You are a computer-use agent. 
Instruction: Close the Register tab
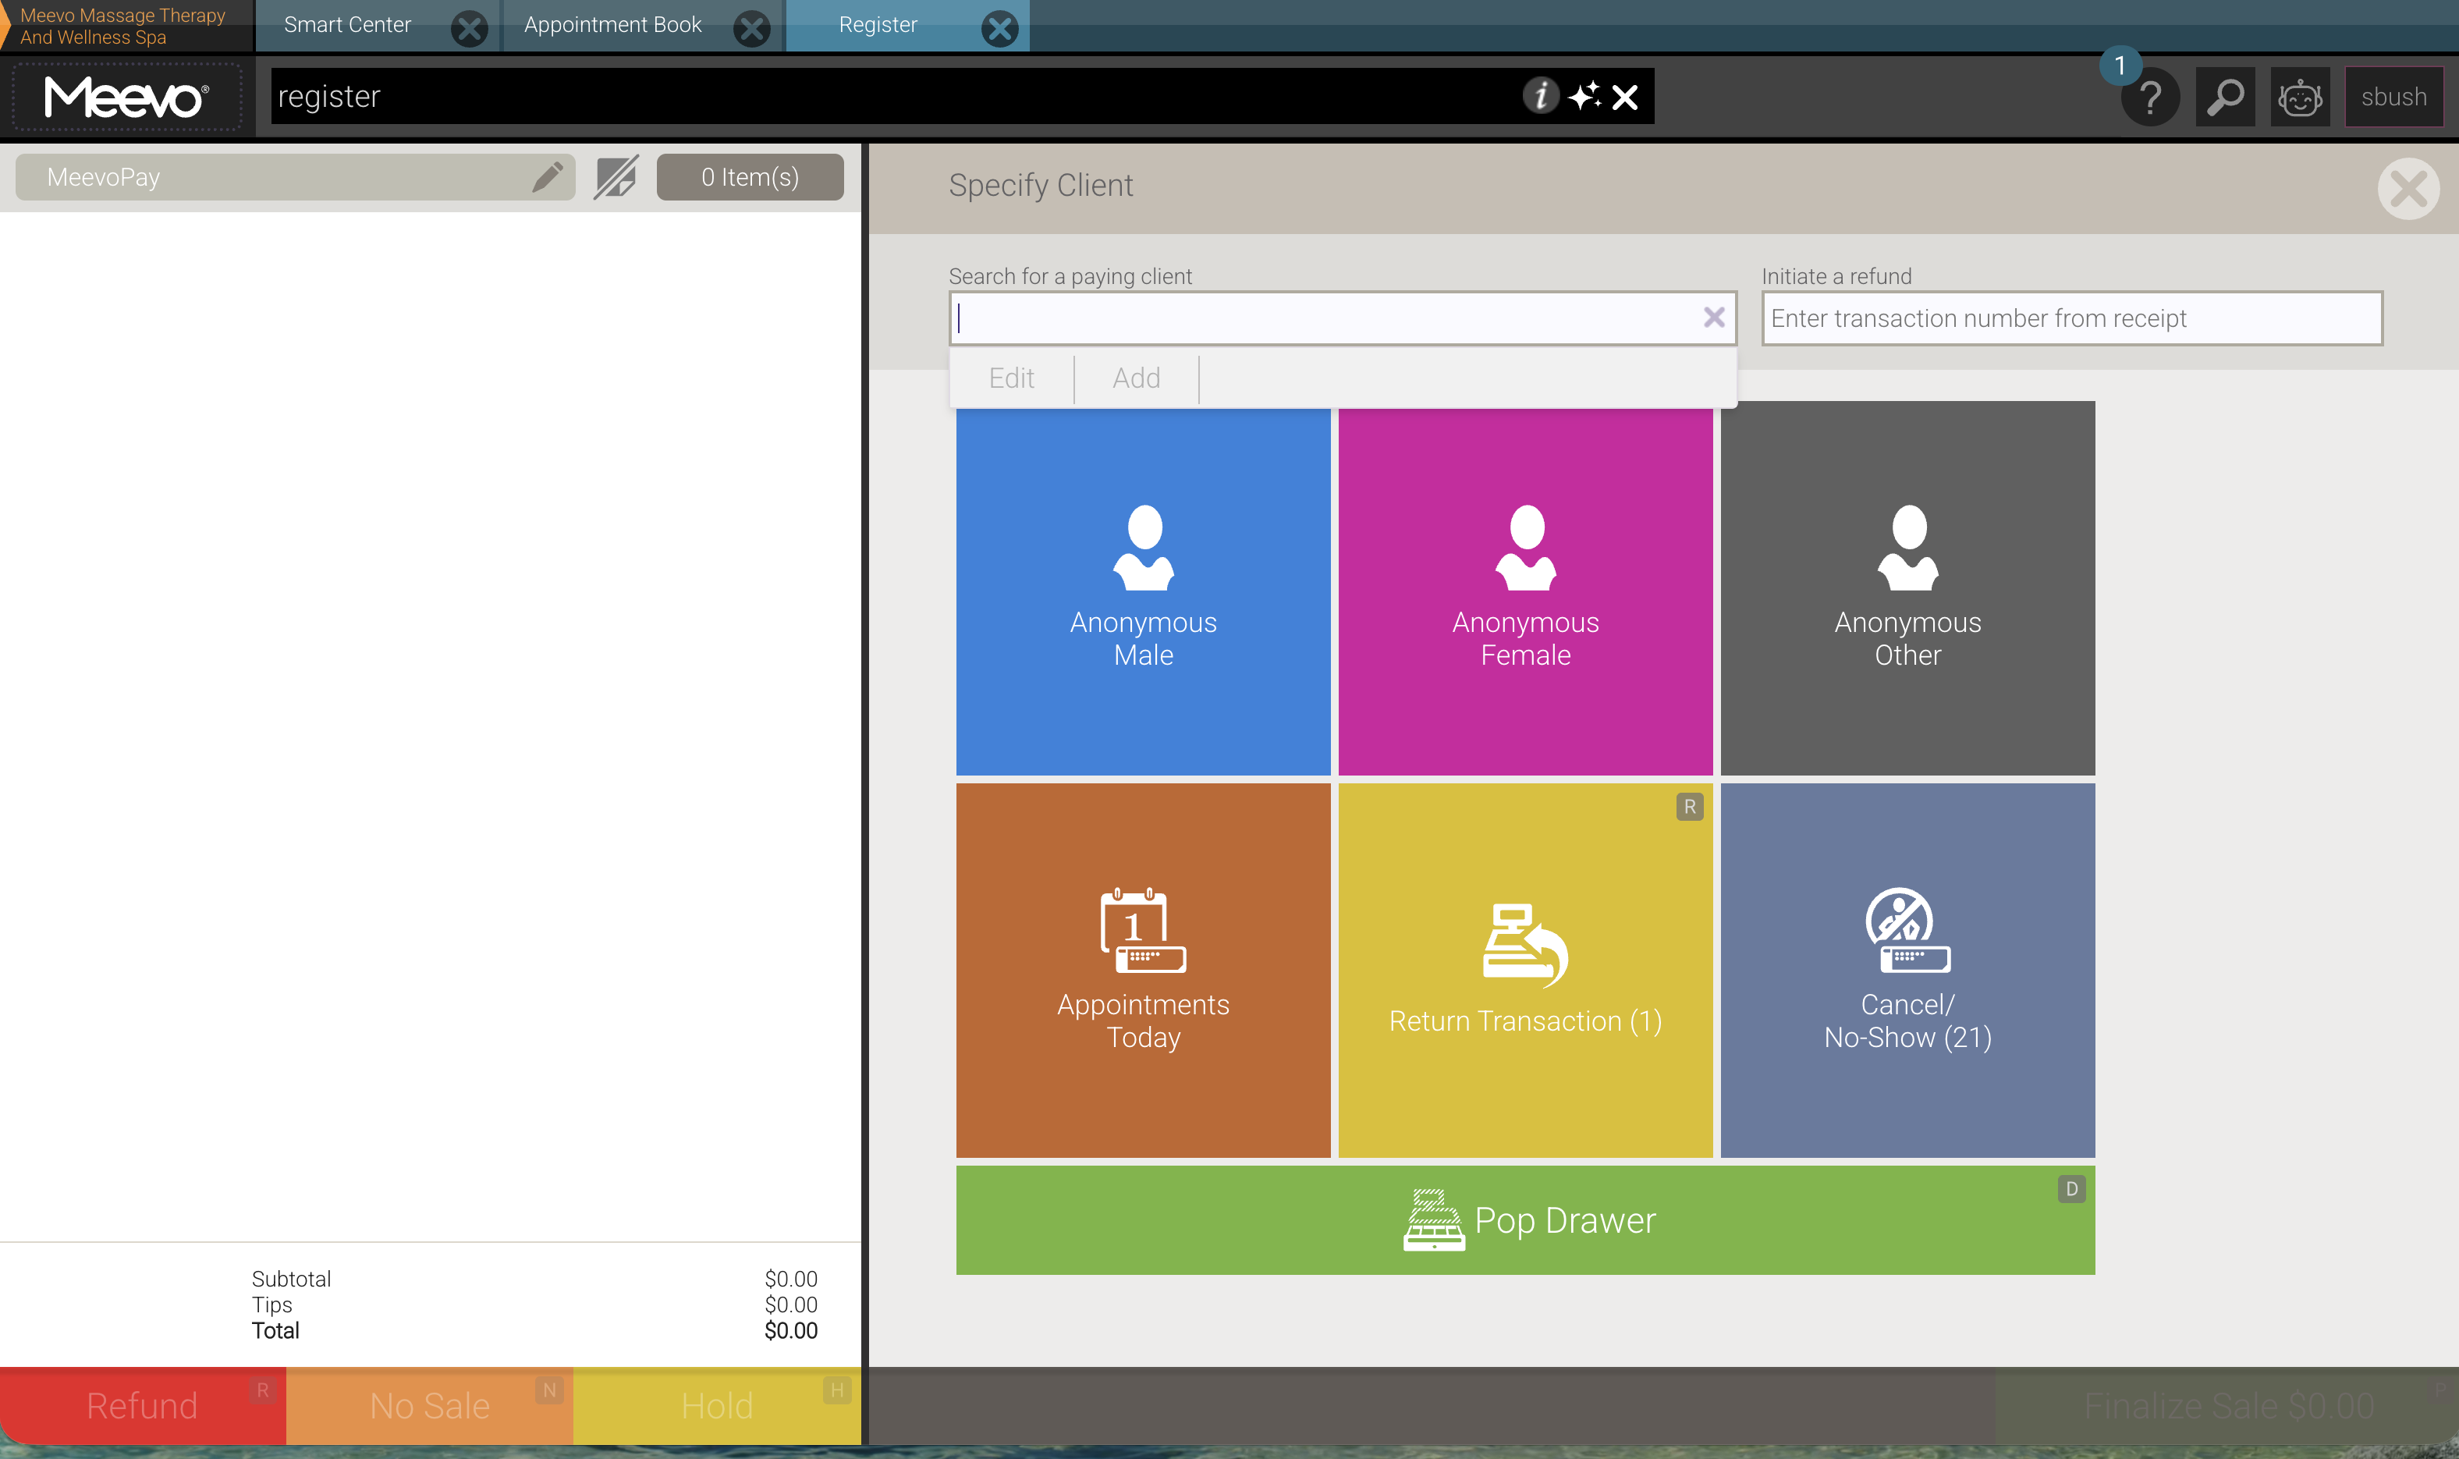pos(999,27)
